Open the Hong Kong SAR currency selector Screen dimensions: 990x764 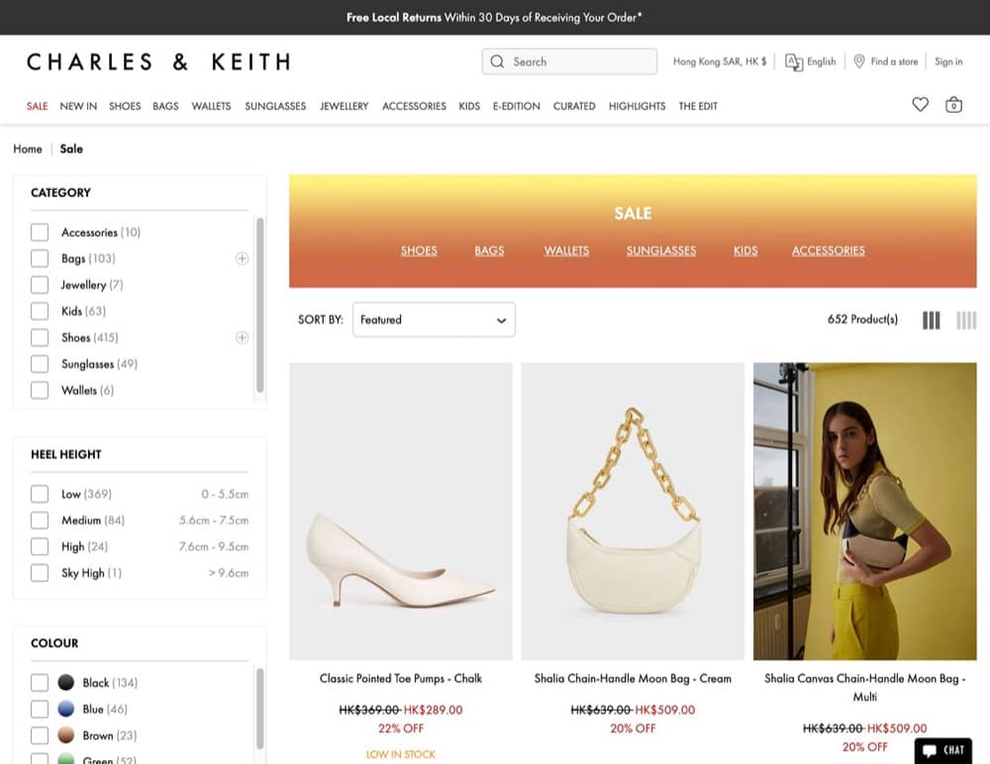tap(720, 62)
